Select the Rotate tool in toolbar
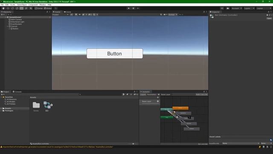This screenshot has height=154, width=273. point(12,9)
